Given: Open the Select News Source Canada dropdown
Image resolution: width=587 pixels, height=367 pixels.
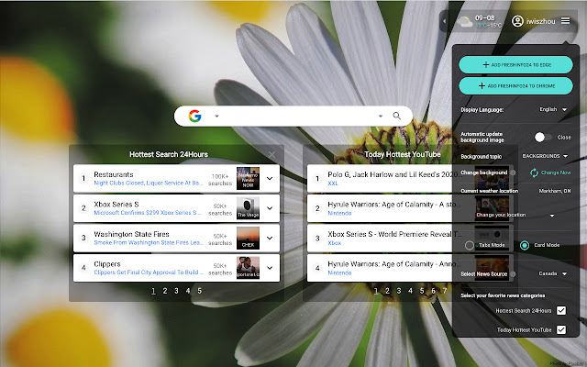Looking at the screenshot, I should tap(552, 273).
